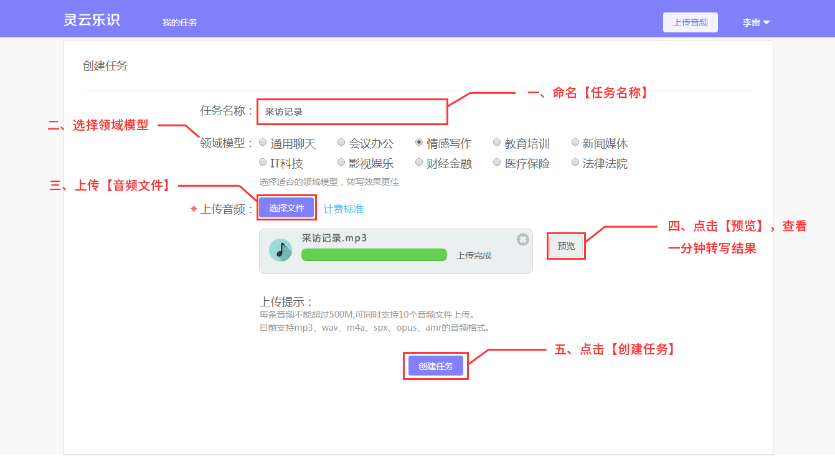Open the 计费标准 link

[343, 209]
